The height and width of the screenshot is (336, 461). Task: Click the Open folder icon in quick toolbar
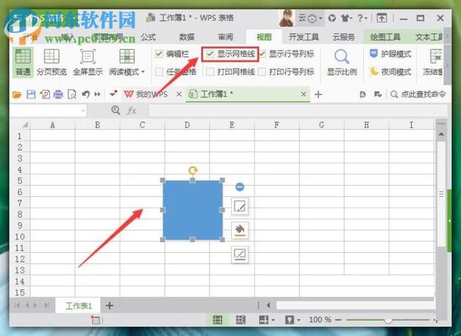tap(17, 95)
